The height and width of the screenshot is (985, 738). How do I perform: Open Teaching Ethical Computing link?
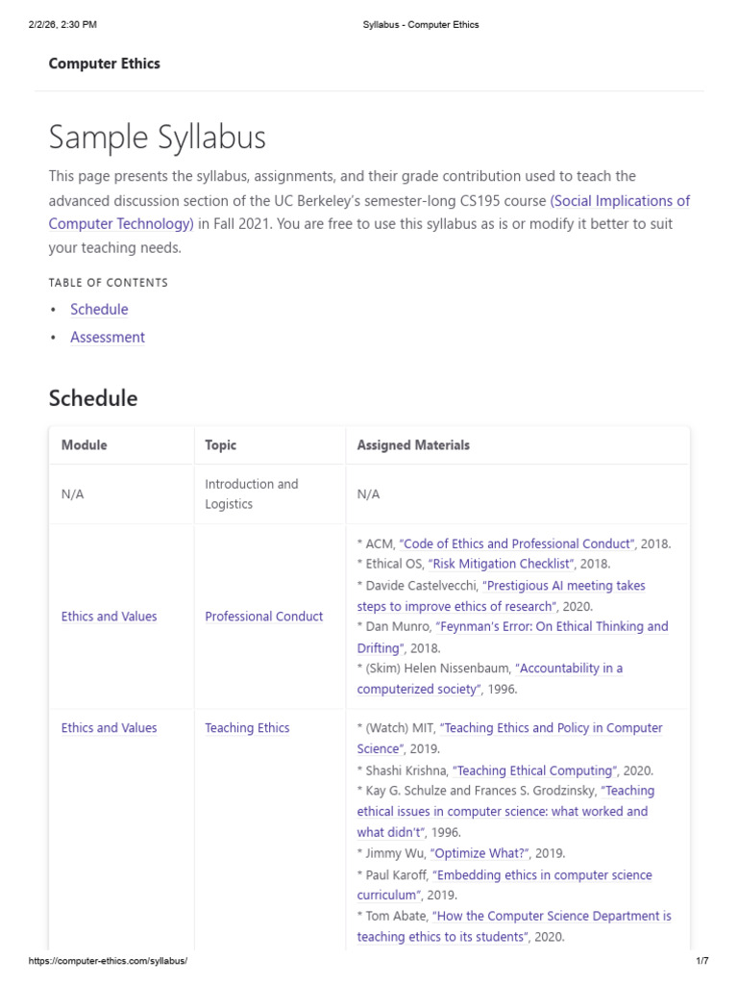(x=534, y=770)
